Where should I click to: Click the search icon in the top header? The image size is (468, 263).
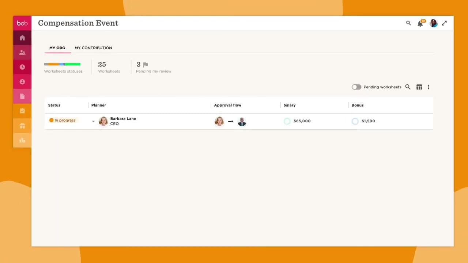[408, 23]
